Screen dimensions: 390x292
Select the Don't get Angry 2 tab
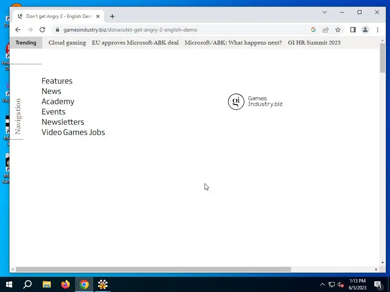point(58,16)
